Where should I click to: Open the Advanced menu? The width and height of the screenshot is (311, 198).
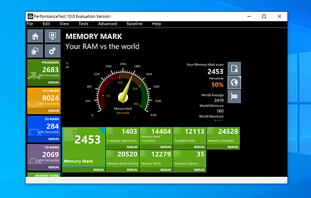[107, 24]
